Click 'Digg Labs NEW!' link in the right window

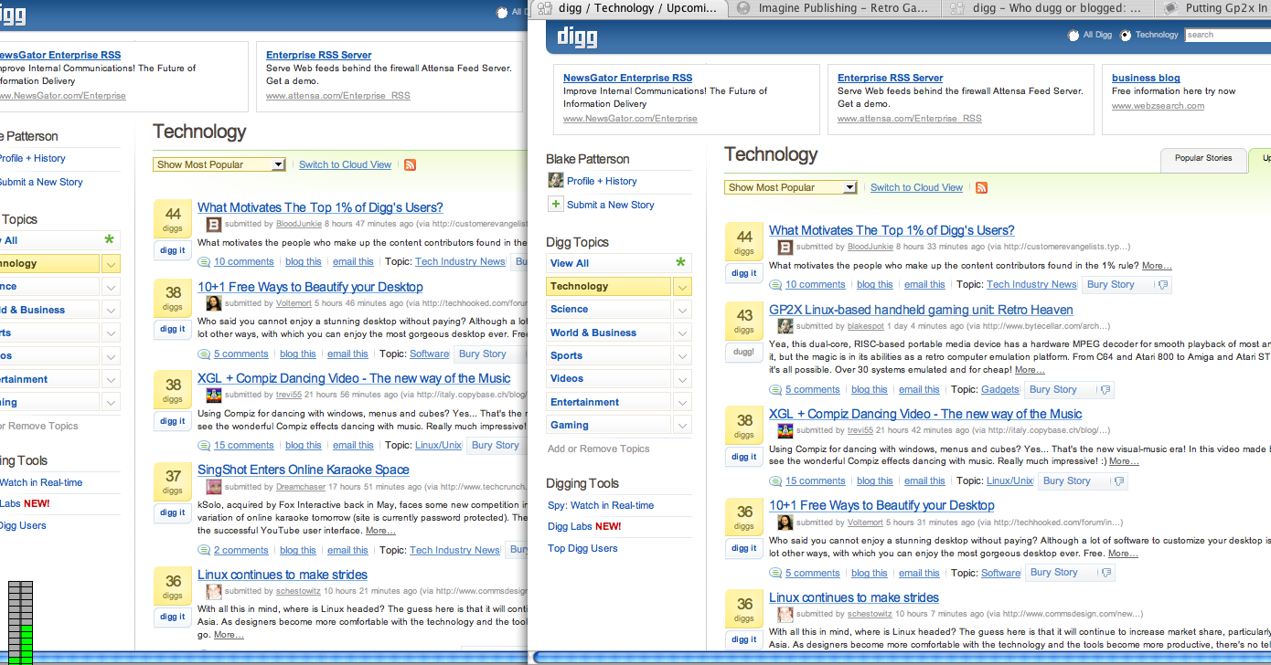[x=584, y=526]
